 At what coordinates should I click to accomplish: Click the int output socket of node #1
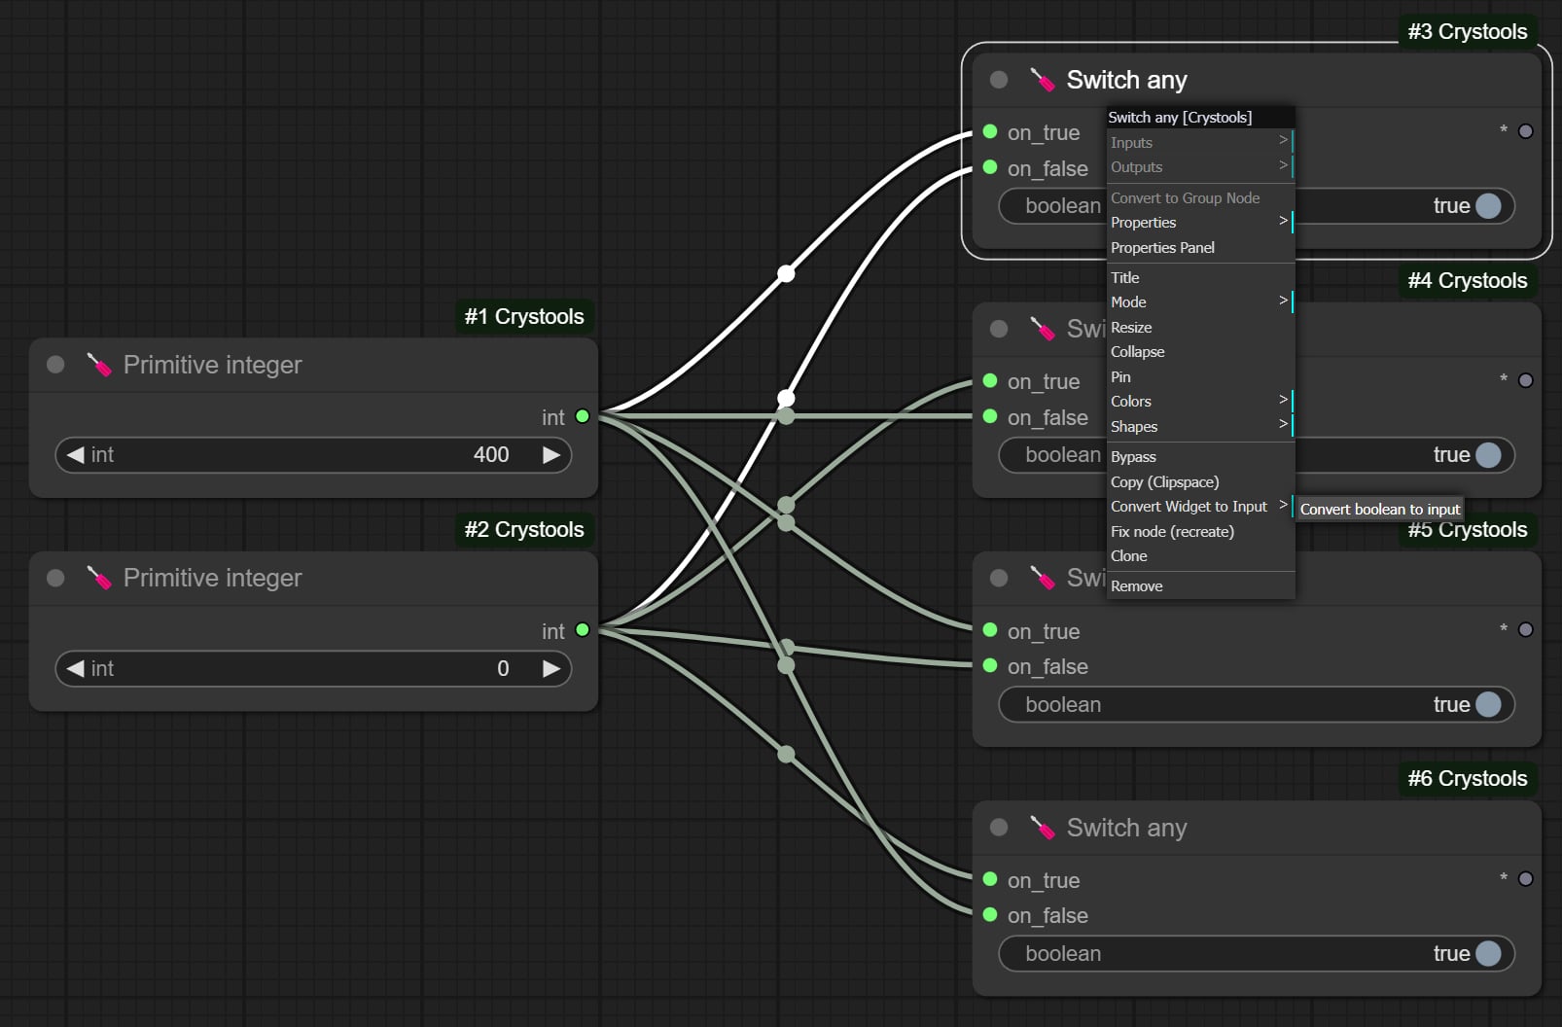tap(583, 416)
